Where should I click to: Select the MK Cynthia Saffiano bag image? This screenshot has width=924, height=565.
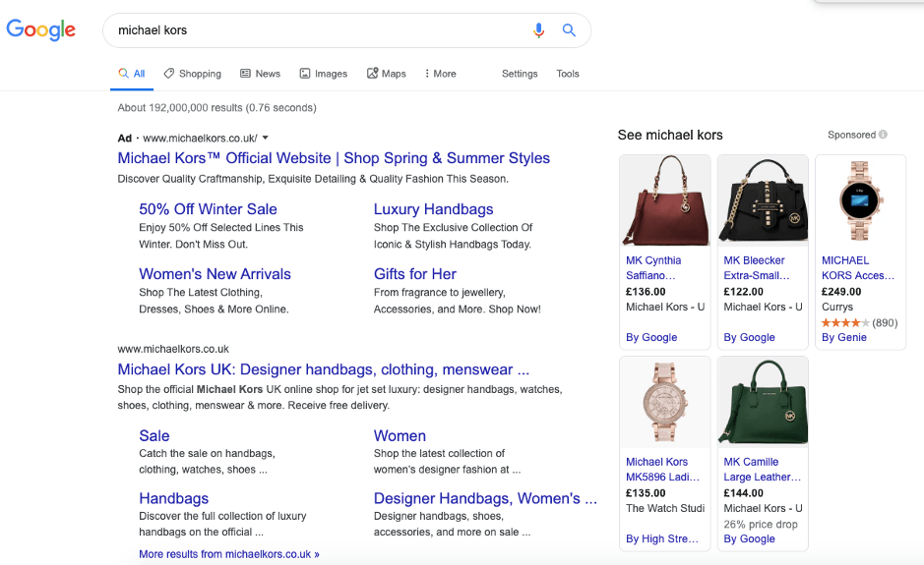pos(664,200)
